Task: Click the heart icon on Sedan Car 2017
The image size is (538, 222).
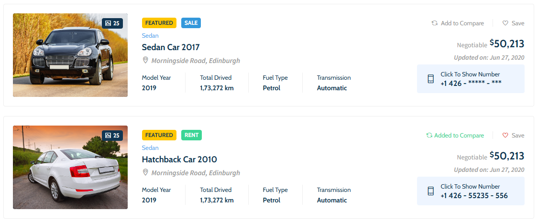Action: pyautogui.click(x=505, y=23)
